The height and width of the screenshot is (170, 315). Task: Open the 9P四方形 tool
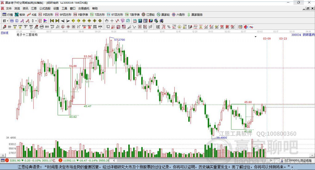(x=63, y=15)
